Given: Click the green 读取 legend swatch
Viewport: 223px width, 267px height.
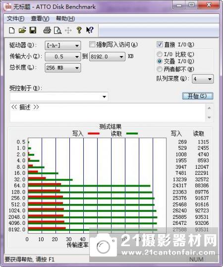Looking at the screenshot, I should point(132,133).
